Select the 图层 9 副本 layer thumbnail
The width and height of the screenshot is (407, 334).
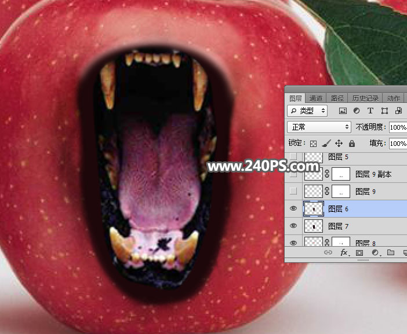pyautogui.click(x=313, y=174)
